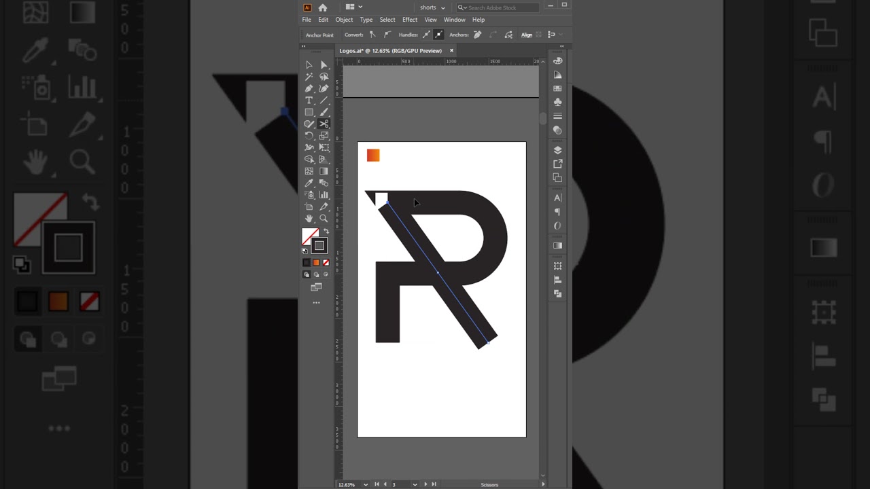Enable Draw Normal mode
The width and height of the screenshot is (870, 489).
306,274
